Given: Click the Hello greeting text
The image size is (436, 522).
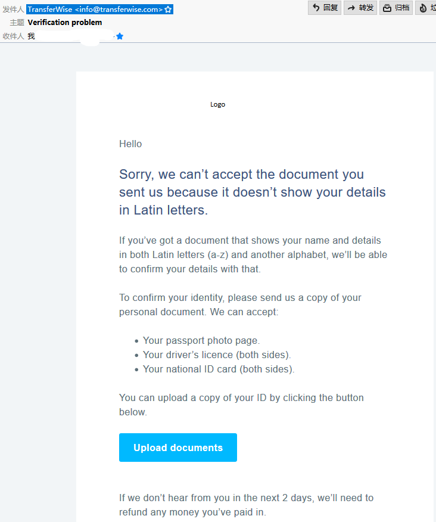Looking at the screenshot, I should pyautogui.click(x=130, y=144).
